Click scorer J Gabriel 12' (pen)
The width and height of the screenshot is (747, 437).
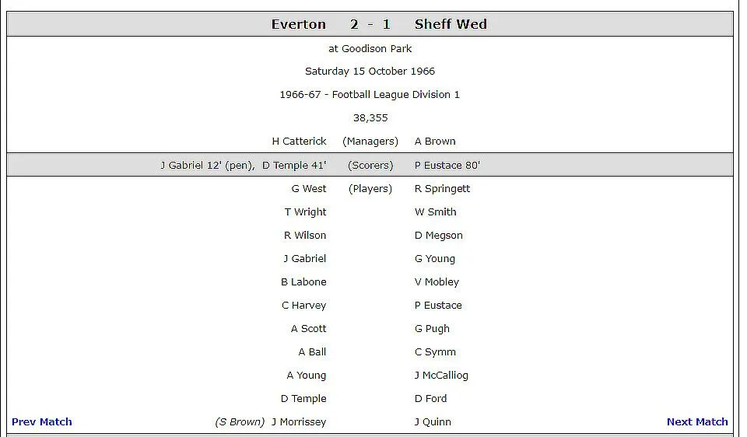pyautogui.click(x=207, y=165)
